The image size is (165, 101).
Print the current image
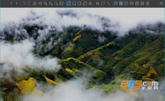coord(142,4)
